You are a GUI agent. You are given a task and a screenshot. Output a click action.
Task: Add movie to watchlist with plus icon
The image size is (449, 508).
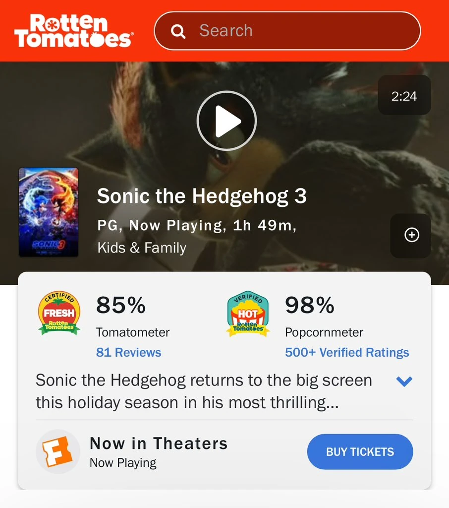coord(411,235)
